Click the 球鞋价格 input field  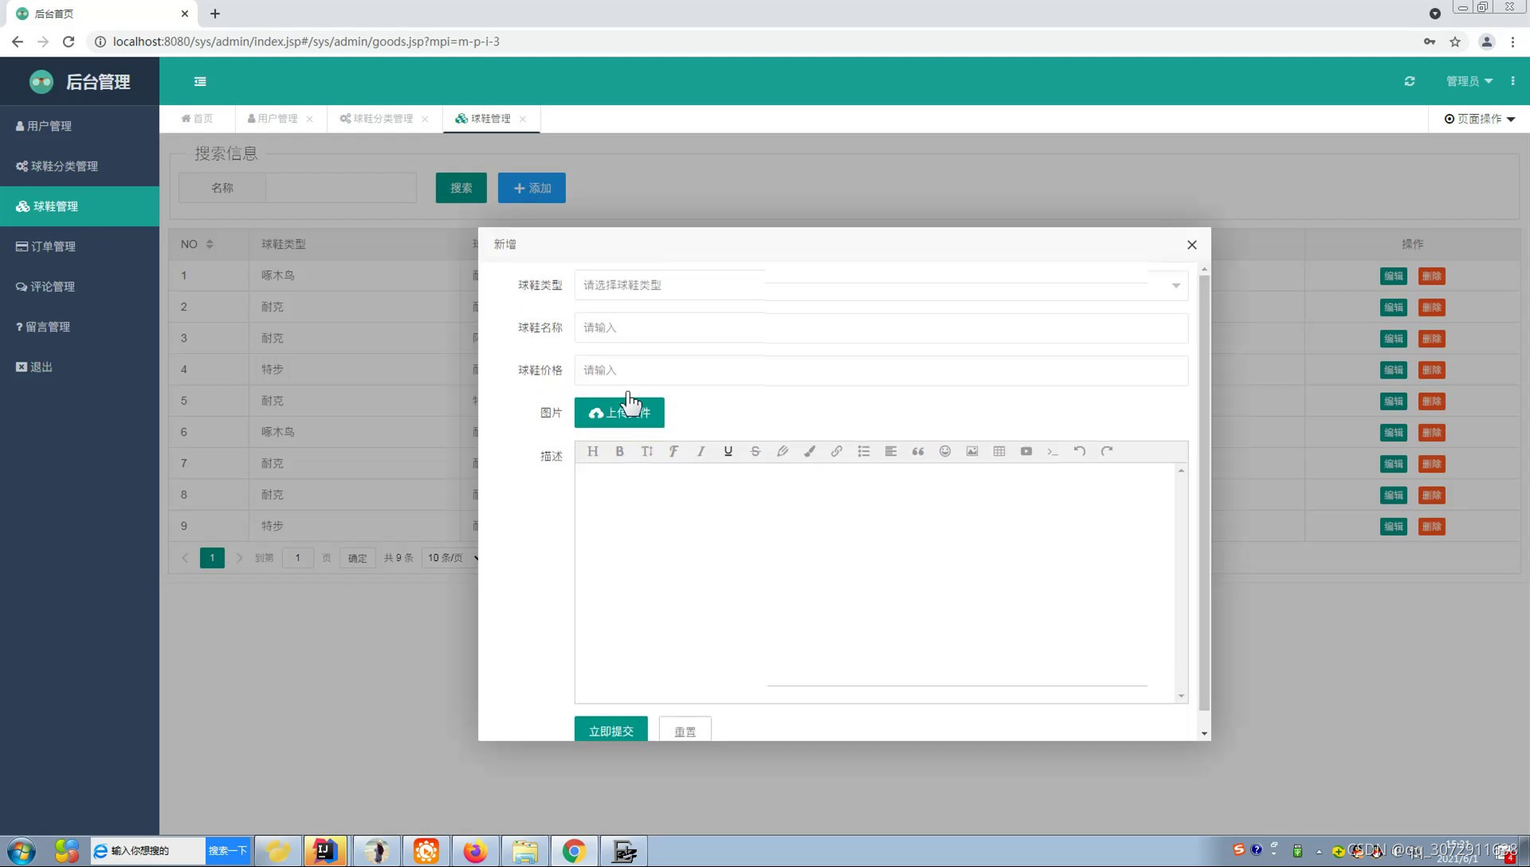[881, 371]
